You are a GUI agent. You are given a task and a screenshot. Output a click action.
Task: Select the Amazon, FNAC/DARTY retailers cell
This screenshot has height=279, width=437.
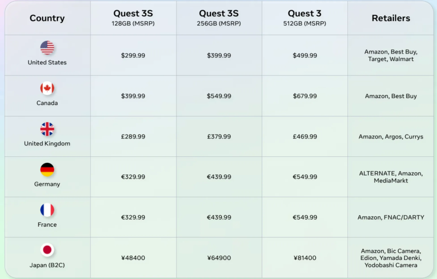point(391,217)
